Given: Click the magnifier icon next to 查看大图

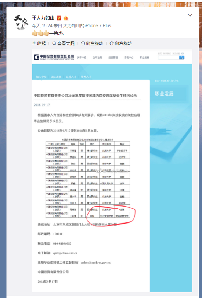Looking at the screenshot, I should 54,44.
